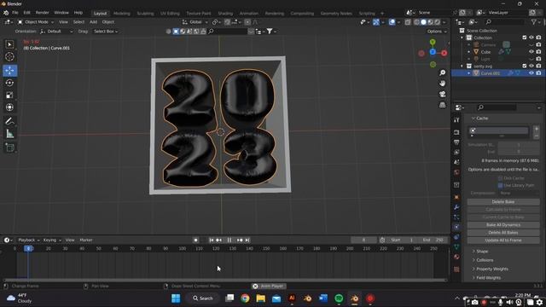Choose the Measure tool
Viewport: 546px width, 307px height.
point(9,134)
